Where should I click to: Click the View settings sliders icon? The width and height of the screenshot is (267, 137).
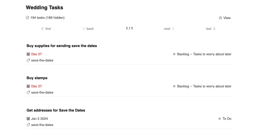[220, 18]
